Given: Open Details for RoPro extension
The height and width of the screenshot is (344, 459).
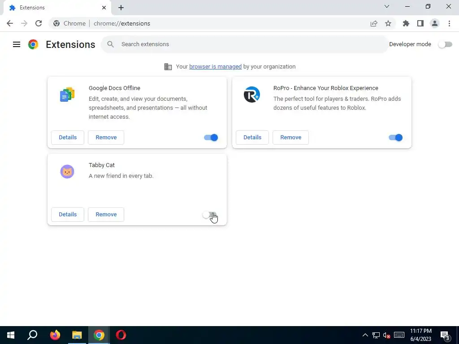Looking at the screenshot, I should coord(252,138).
